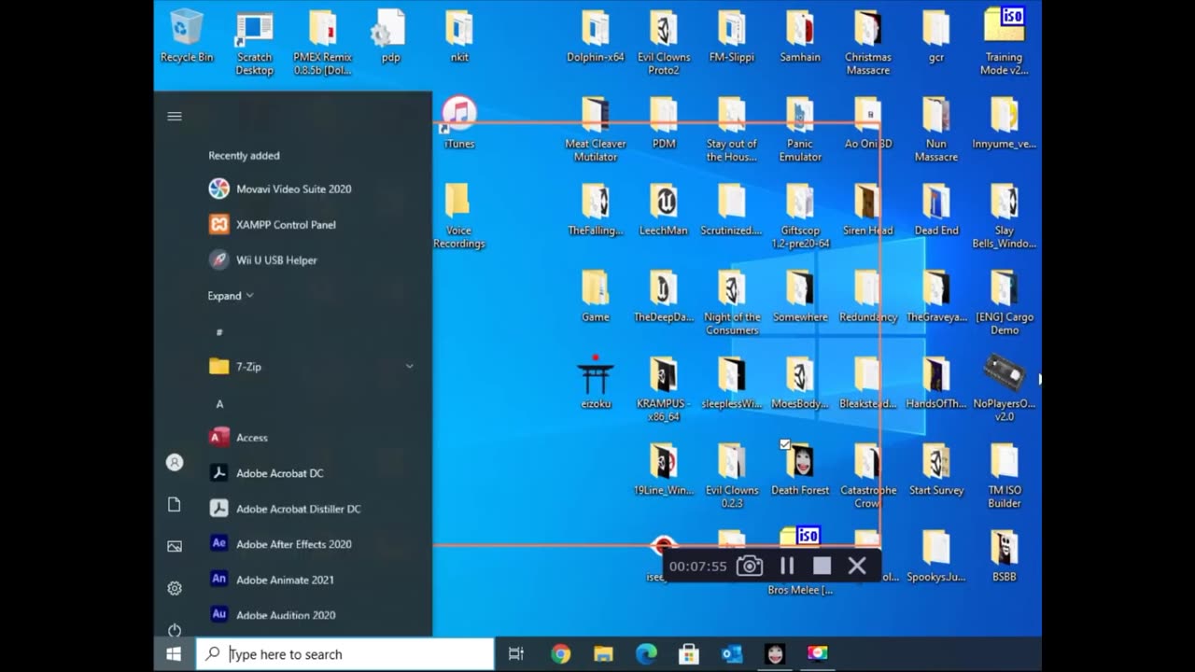
Task: Open the Power options button
Action: click(x=174, y=630)
